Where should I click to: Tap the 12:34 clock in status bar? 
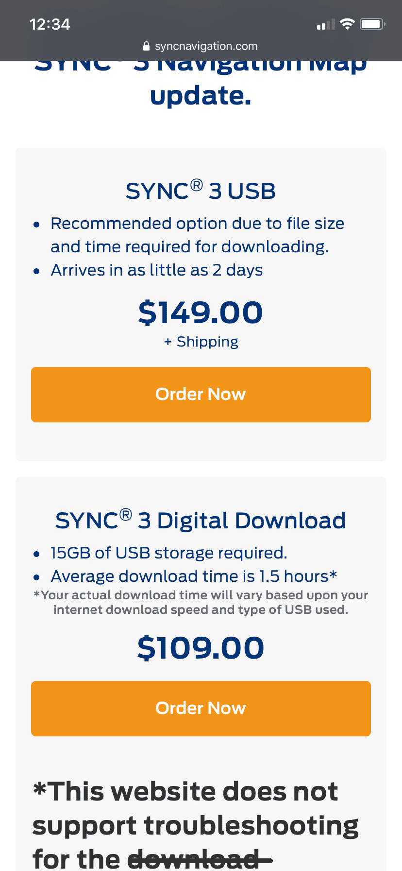pos(50,24)
